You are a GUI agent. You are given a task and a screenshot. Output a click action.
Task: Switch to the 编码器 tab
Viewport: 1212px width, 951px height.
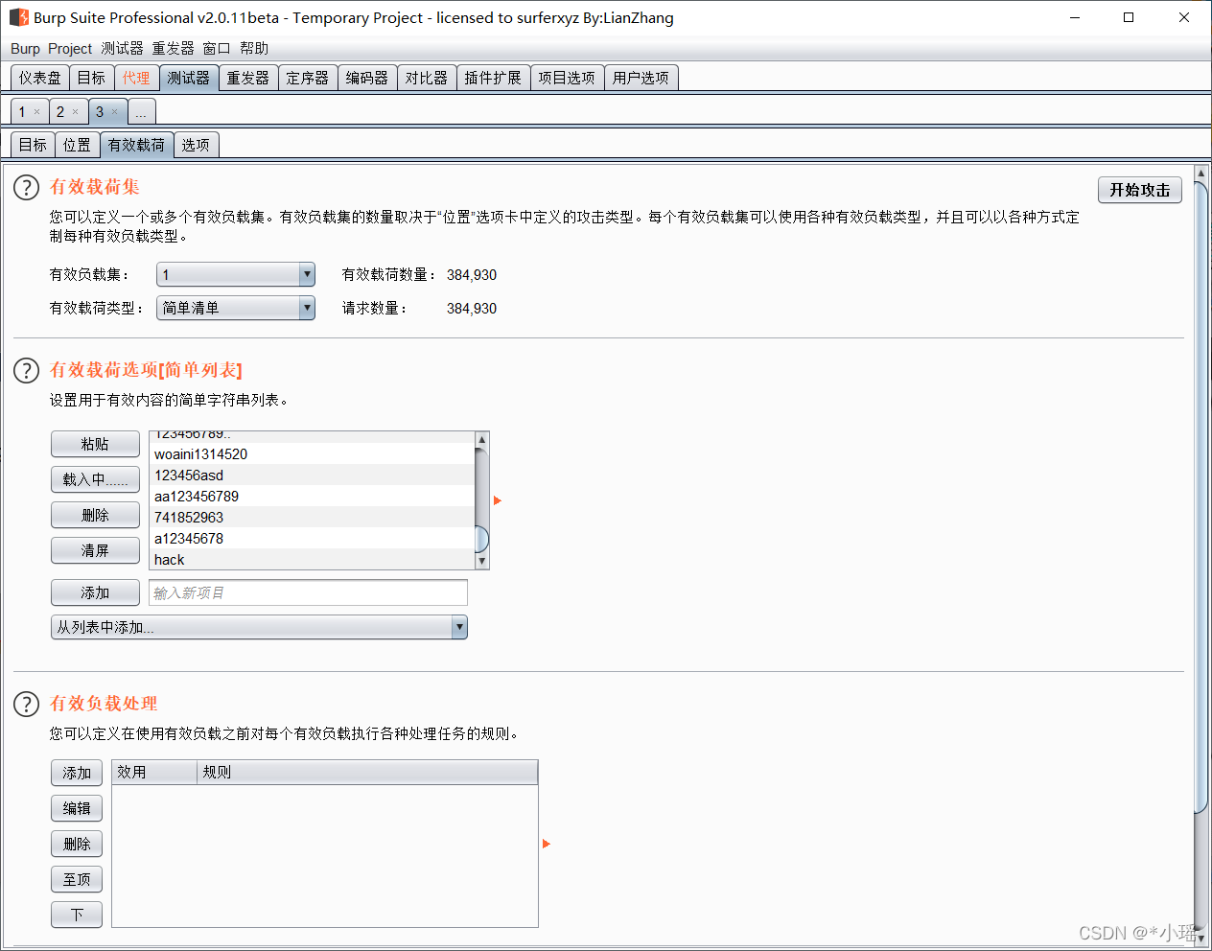pyautogui.click(x=366, y=78)
